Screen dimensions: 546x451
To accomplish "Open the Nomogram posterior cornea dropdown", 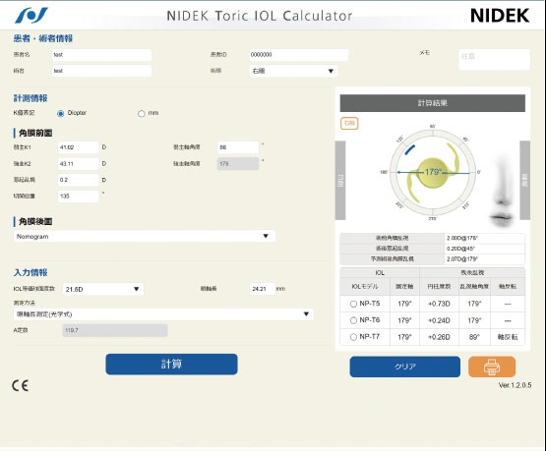I will click(145, 236).
